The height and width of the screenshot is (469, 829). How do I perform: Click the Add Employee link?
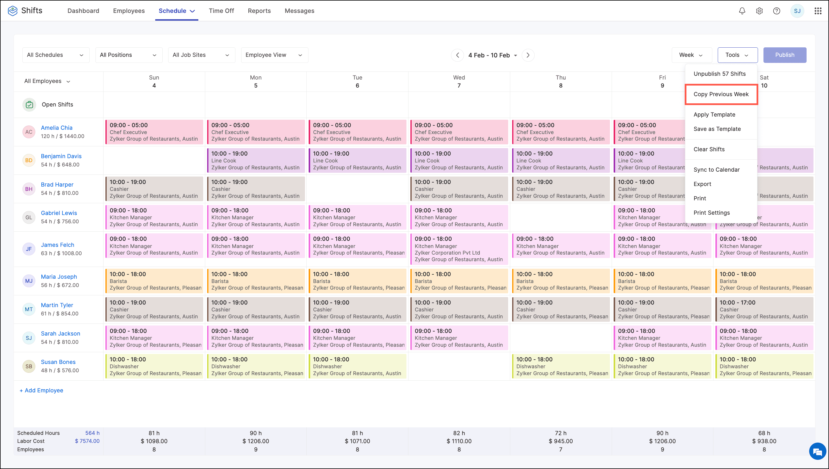tap(41, 390)
